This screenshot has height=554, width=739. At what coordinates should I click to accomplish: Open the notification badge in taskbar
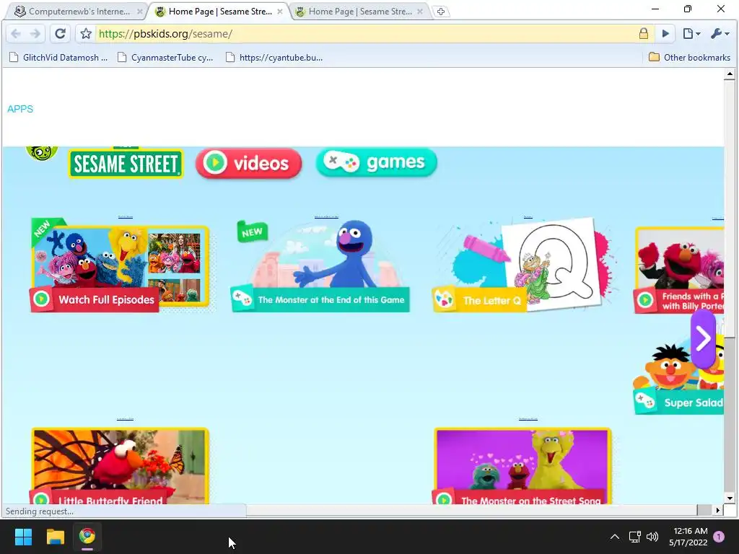pos(719,537)
